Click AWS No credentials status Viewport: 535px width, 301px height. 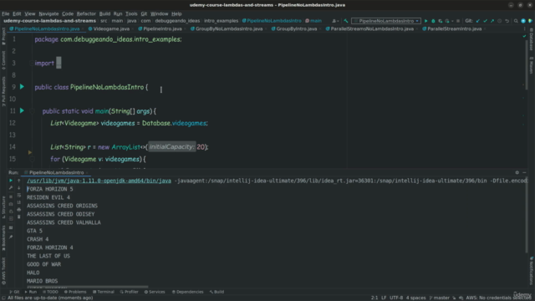coord(498,298)
